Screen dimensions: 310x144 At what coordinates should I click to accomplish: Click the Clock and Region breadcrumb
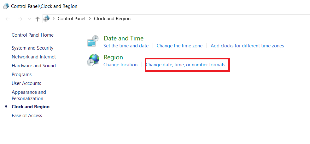[x=112, y=19]
